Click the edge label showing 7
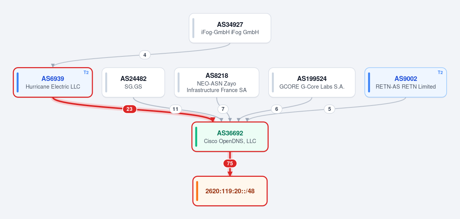 (x=223, y=109)
